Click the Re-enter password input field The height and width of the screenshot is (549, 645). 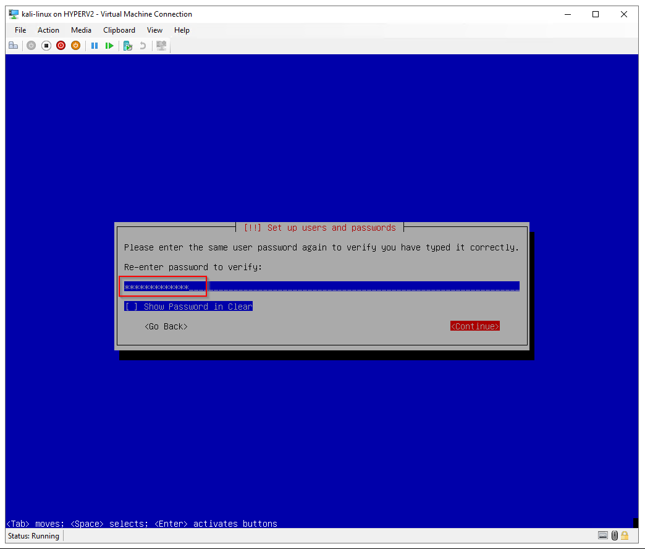pos(321,286)
